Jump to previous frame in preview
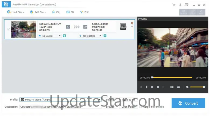The image size is (210, 116). click(141, 87)
